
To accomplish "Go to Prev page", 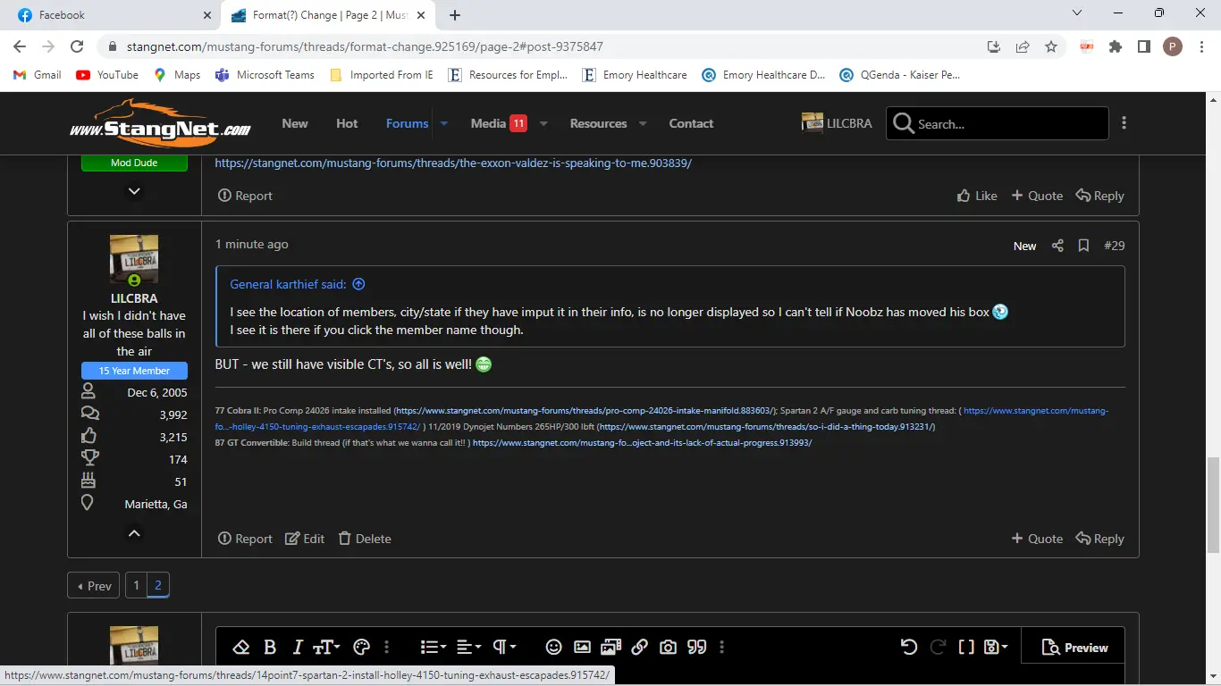I will [x=94, y=586].
